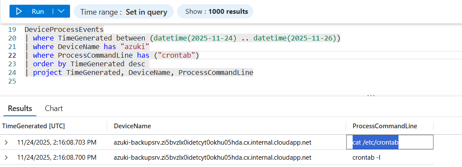Click the DeviceName cell in the crontab -l row

point(213,158)
